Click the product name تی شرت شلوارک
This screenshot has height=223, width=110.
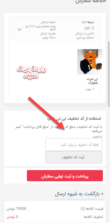point(92,81)
